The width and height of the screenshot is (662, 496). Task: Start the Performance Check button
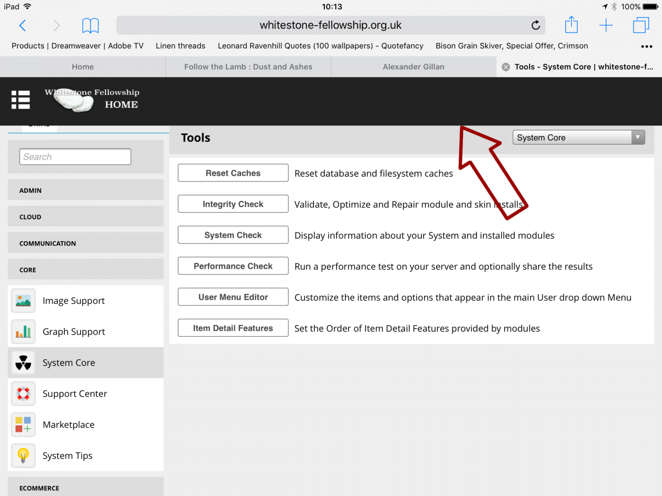(x=233, y=266)
